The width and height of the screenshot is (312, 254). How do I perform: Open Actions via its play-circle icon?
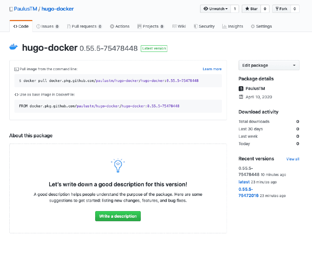tap(112, 26)
